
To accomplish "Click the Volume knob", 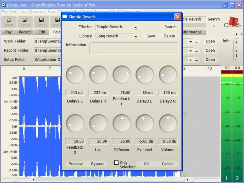I will tap(168, 123).
